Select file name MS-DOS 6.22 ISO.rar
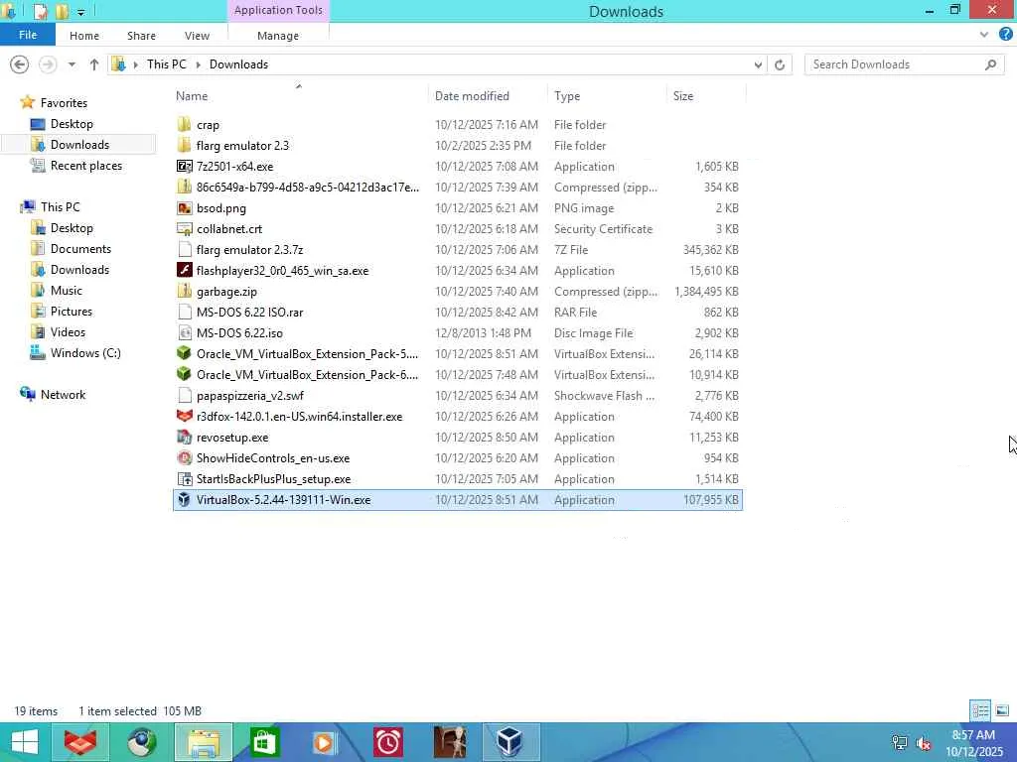The width and height of the screenshot is (1017, 762). coord(249,313)
